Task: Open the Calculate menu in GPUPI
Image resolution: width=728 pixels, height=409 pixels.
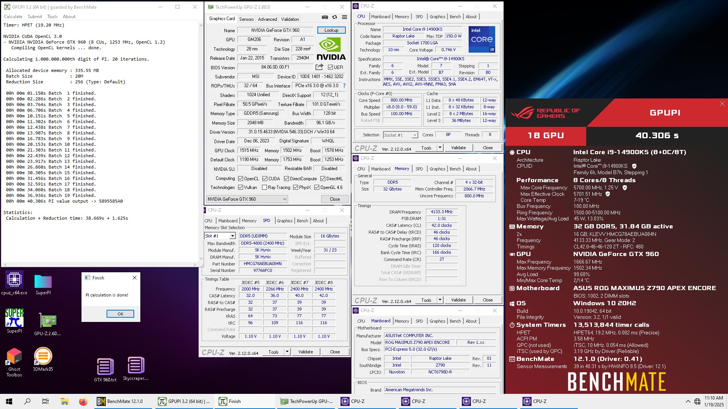Action: tap(13, 17)
